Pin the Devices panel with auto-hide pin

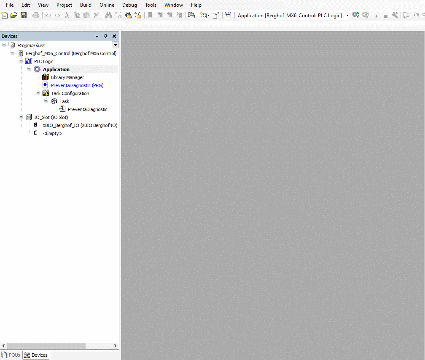(x=106, y=36)
